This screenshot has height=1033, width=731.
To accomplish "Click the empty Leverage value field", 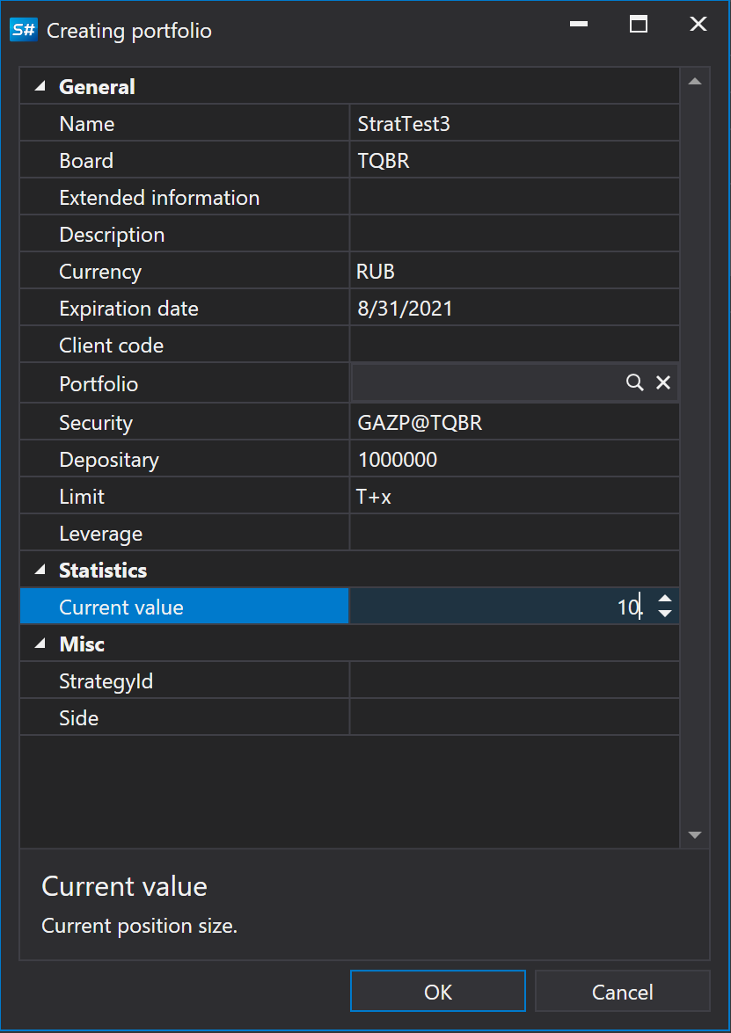I will coord(514,534).
